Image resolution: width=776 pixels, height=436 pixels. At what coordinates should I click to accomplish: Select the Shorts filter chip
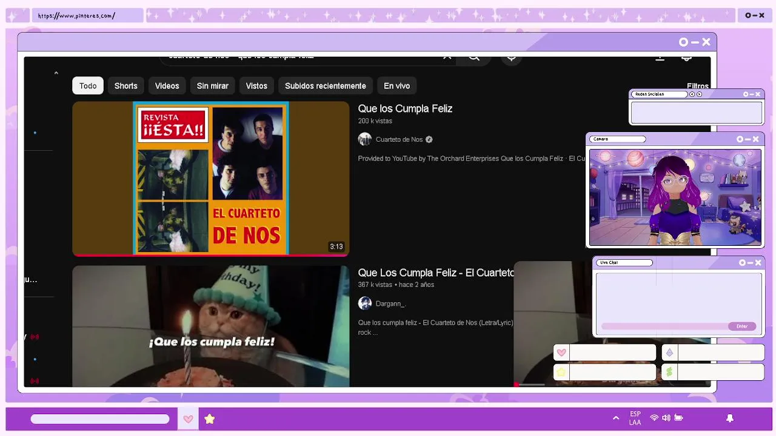[x=126, y=86]
